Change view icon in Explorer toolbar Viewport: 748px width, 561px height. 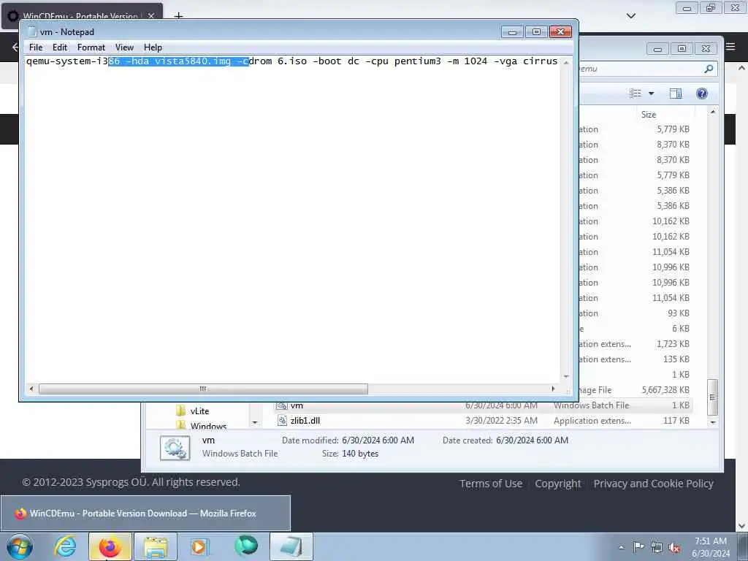(x=636, y=93)
